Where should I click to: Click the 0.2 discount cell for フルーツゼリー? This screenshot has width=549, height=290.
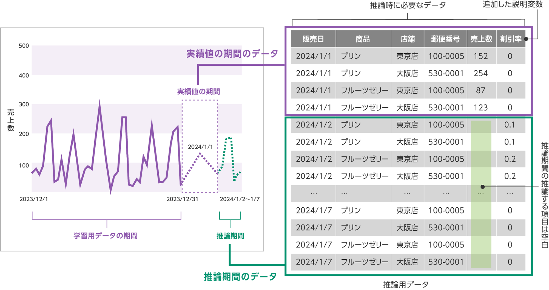(x=510, y=159)
